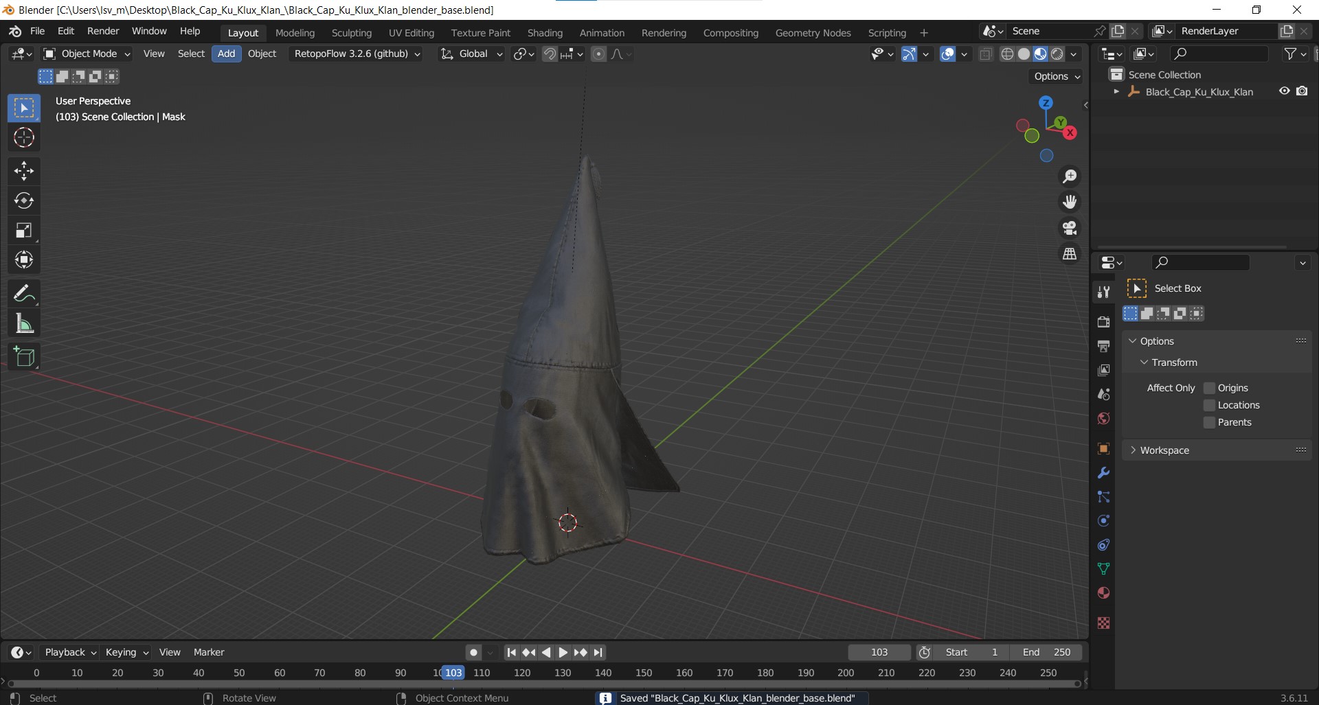This screenshot has width=1319, height=705.
Task: Open the Physics properties tab
Action: point(1103,521)
